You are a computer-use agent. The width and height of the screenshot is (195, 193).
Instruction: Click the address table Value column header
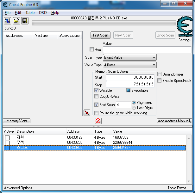152,131
